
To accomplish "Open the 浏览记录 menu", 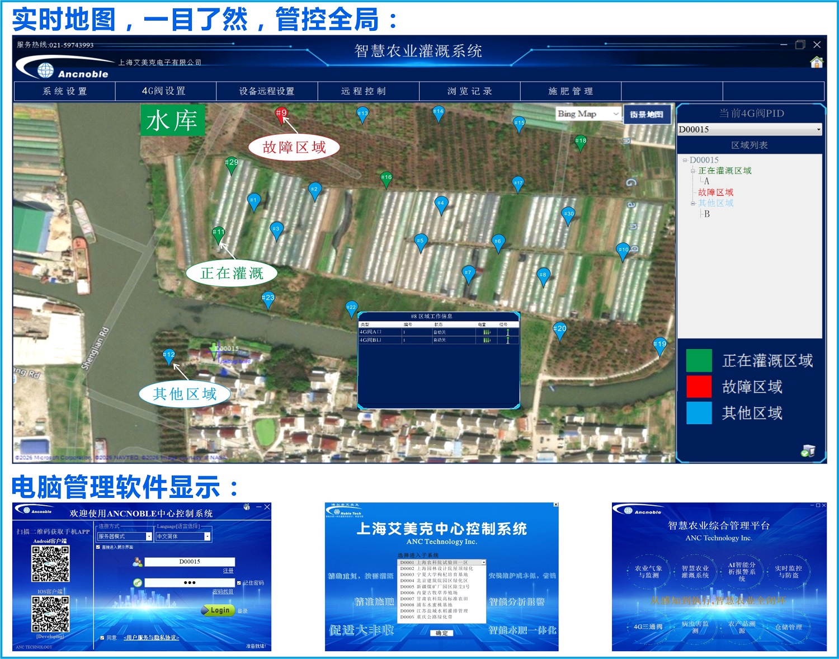I will click(470, 91).
